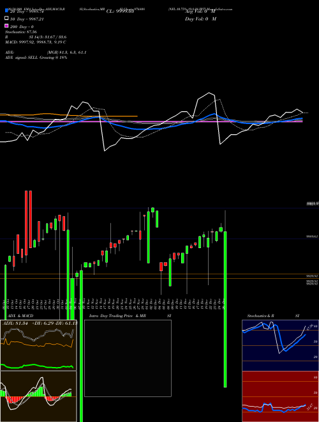Open the ADX indicator chart thumbnail

pos(38,345)
